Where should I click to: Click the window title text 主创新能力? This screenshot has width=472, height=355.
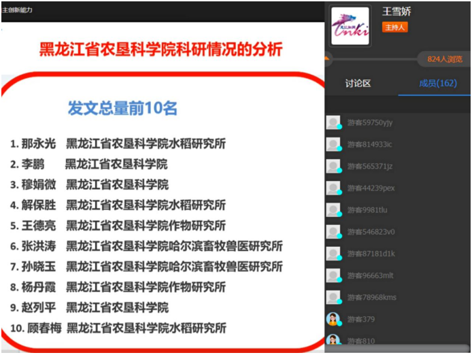pos(17,10)
